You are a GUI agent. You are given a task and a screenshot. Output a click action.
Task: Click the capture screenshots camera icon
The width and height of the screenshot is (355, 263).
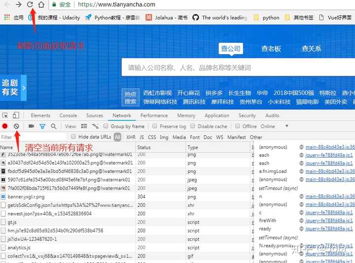coord(31,126)
